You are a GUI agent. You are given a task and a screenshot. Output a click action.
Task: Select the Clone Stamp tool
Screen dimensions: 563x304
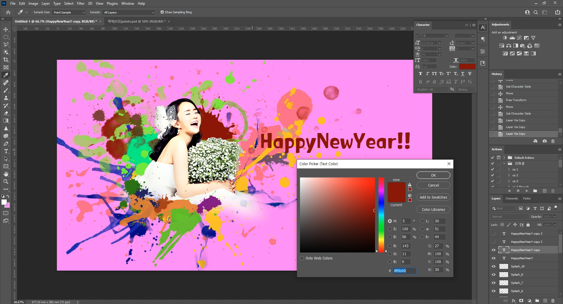point(6,98)
